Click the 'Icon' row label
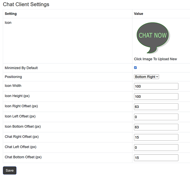This screenshot has width=190, height=176. [8, 23]
